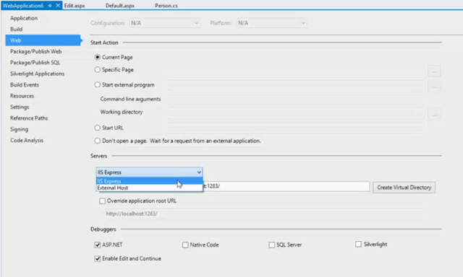Enable Native Code debugger
The height and width of the screenshot is (277, 463).
click(185, 245)
